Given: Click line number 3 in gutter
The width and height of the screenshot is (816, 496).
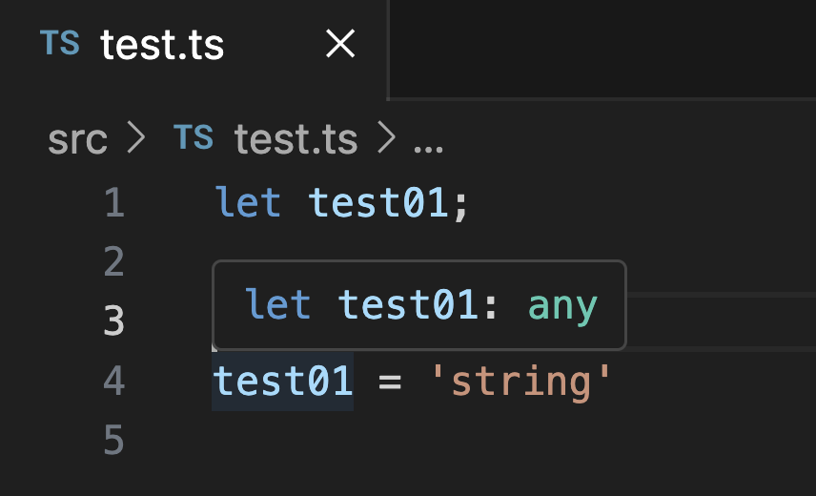Looking at the screenshot, I should [x=114, y=320].
